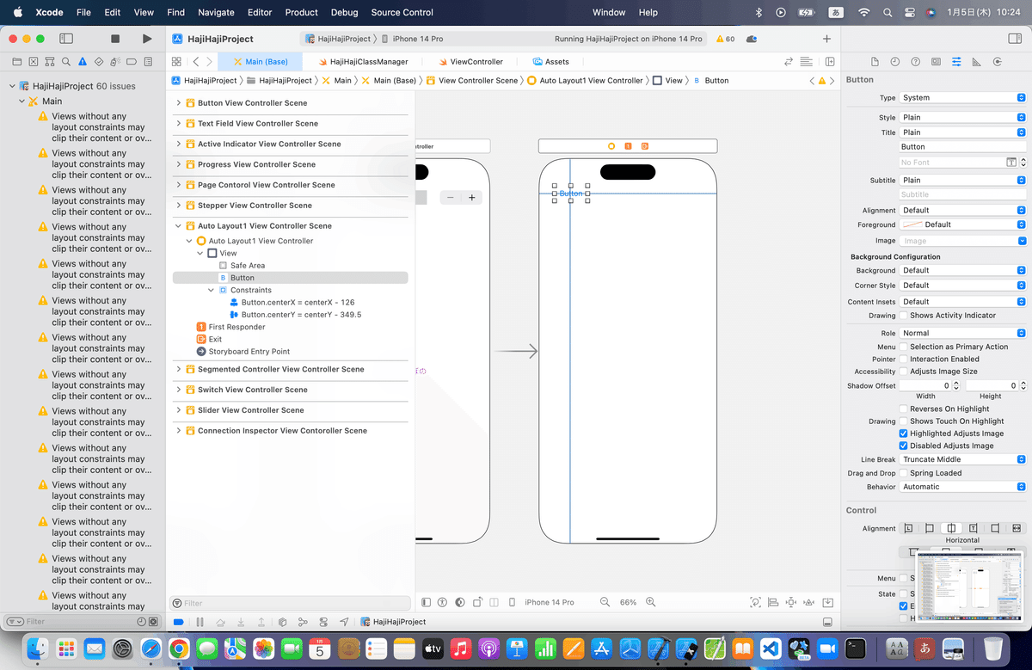1032x670 pixels.
Task: Click the Align constraints button
Action: point(775,602)
